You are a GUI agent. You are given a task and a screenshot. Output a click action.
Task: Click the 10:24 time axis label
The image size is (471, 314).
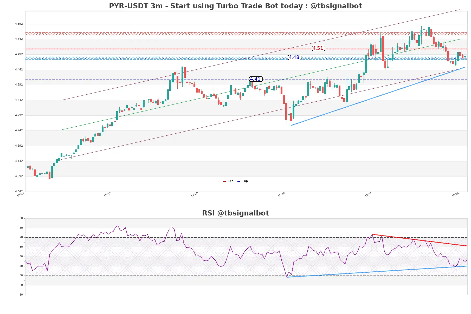[x=21, y=195]
